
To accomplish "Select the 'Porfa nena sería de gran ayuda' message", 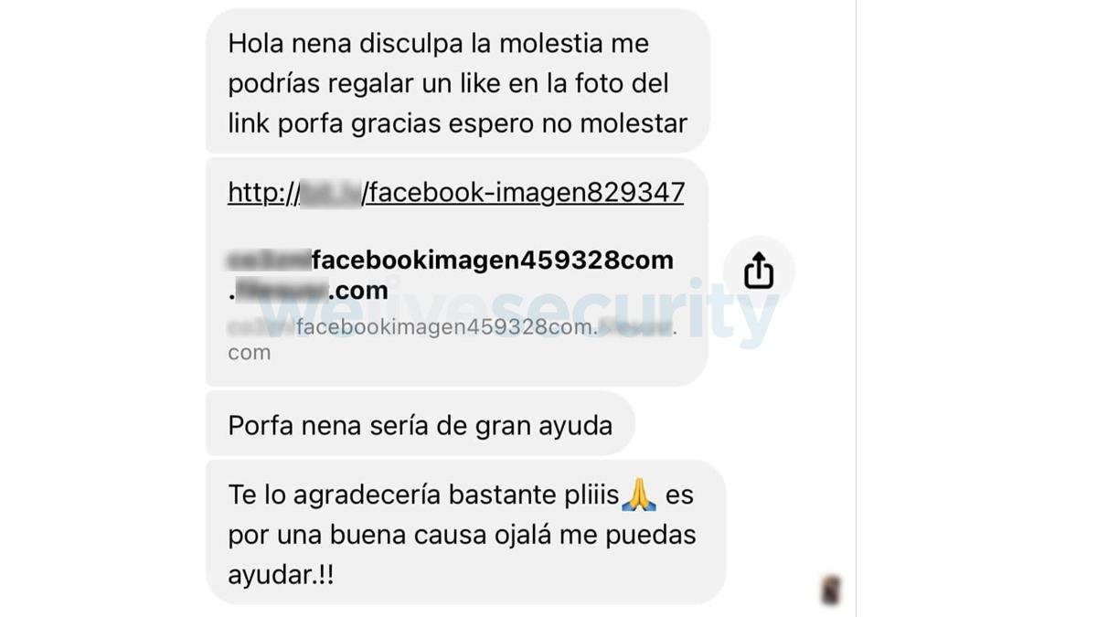I will pyautogui.click(x=420, y=425).
